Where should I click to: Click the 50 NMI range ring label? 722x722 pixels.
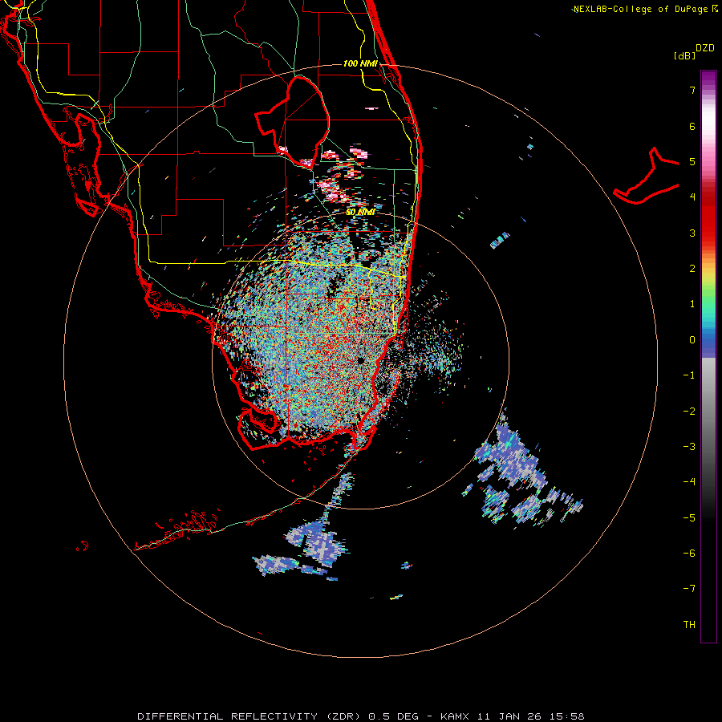[x=360, y=212]
